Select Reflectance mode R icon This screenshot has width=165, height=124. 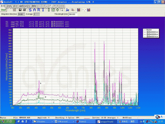[39, 10]
